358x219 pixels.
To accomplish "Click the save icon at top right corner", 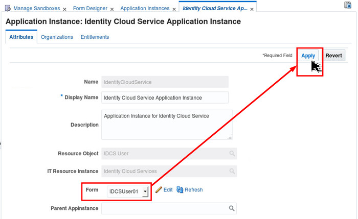I will pyautogui.click(x=348, y=5).
